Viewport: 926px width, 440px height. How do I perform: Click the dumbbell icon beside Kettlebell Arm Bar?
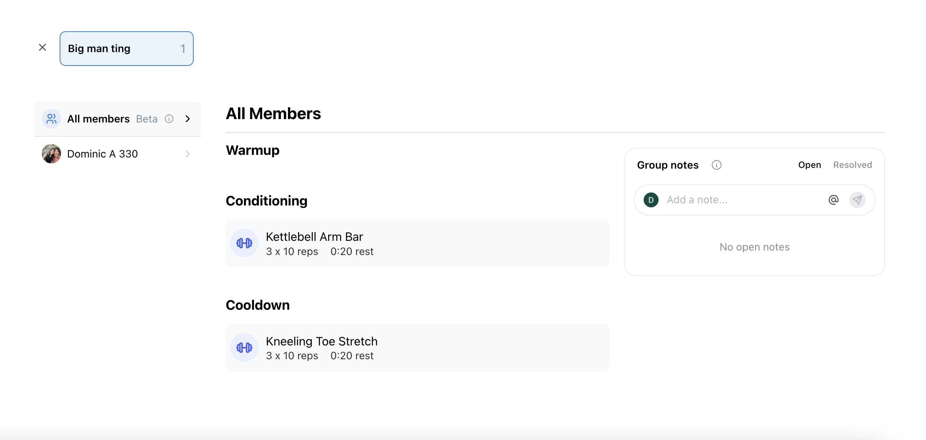(244, 243)
